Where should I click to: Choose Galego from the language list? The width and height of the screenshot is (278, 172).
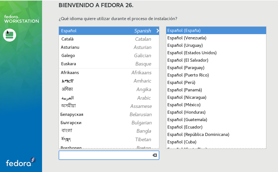coord(109,56)
